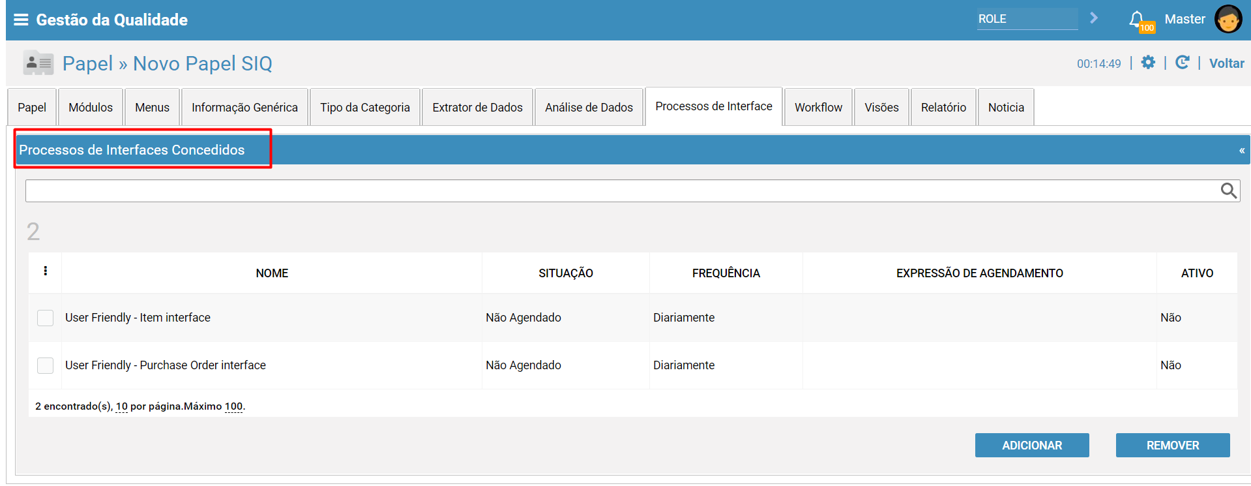Open the Noticia tab
This screenshot has height=486, width=1251.
tap(1006, 107)
